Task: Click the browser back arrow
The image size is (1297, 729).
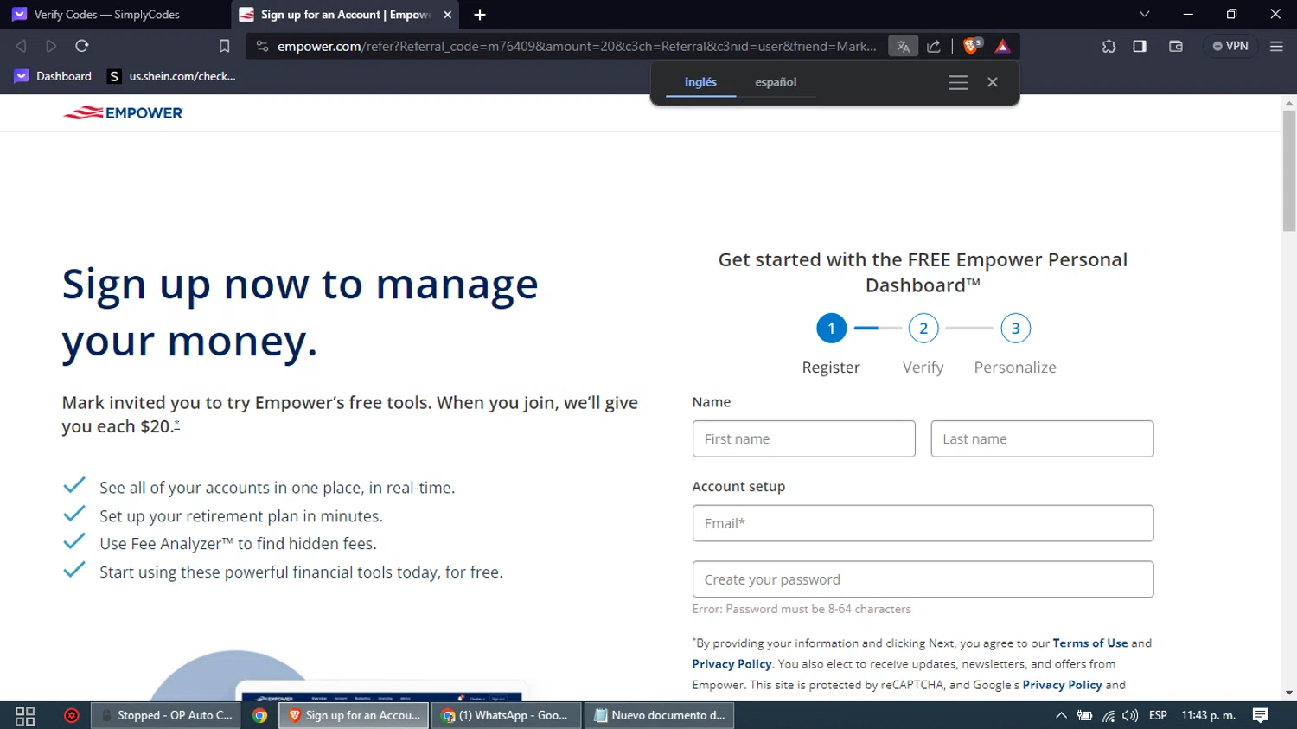Action: [x=22, y=46]
